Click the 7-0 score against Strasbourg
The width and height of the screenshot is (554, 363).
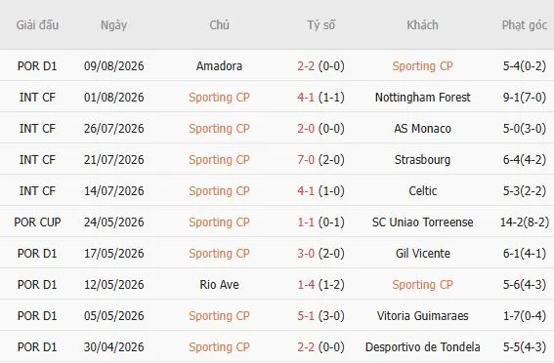click(x=306, y=159)
